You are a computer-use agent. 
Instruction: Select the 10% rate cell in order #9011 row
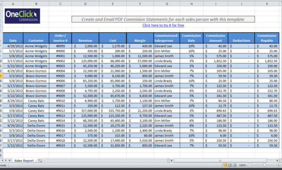[x=192, y=106]
